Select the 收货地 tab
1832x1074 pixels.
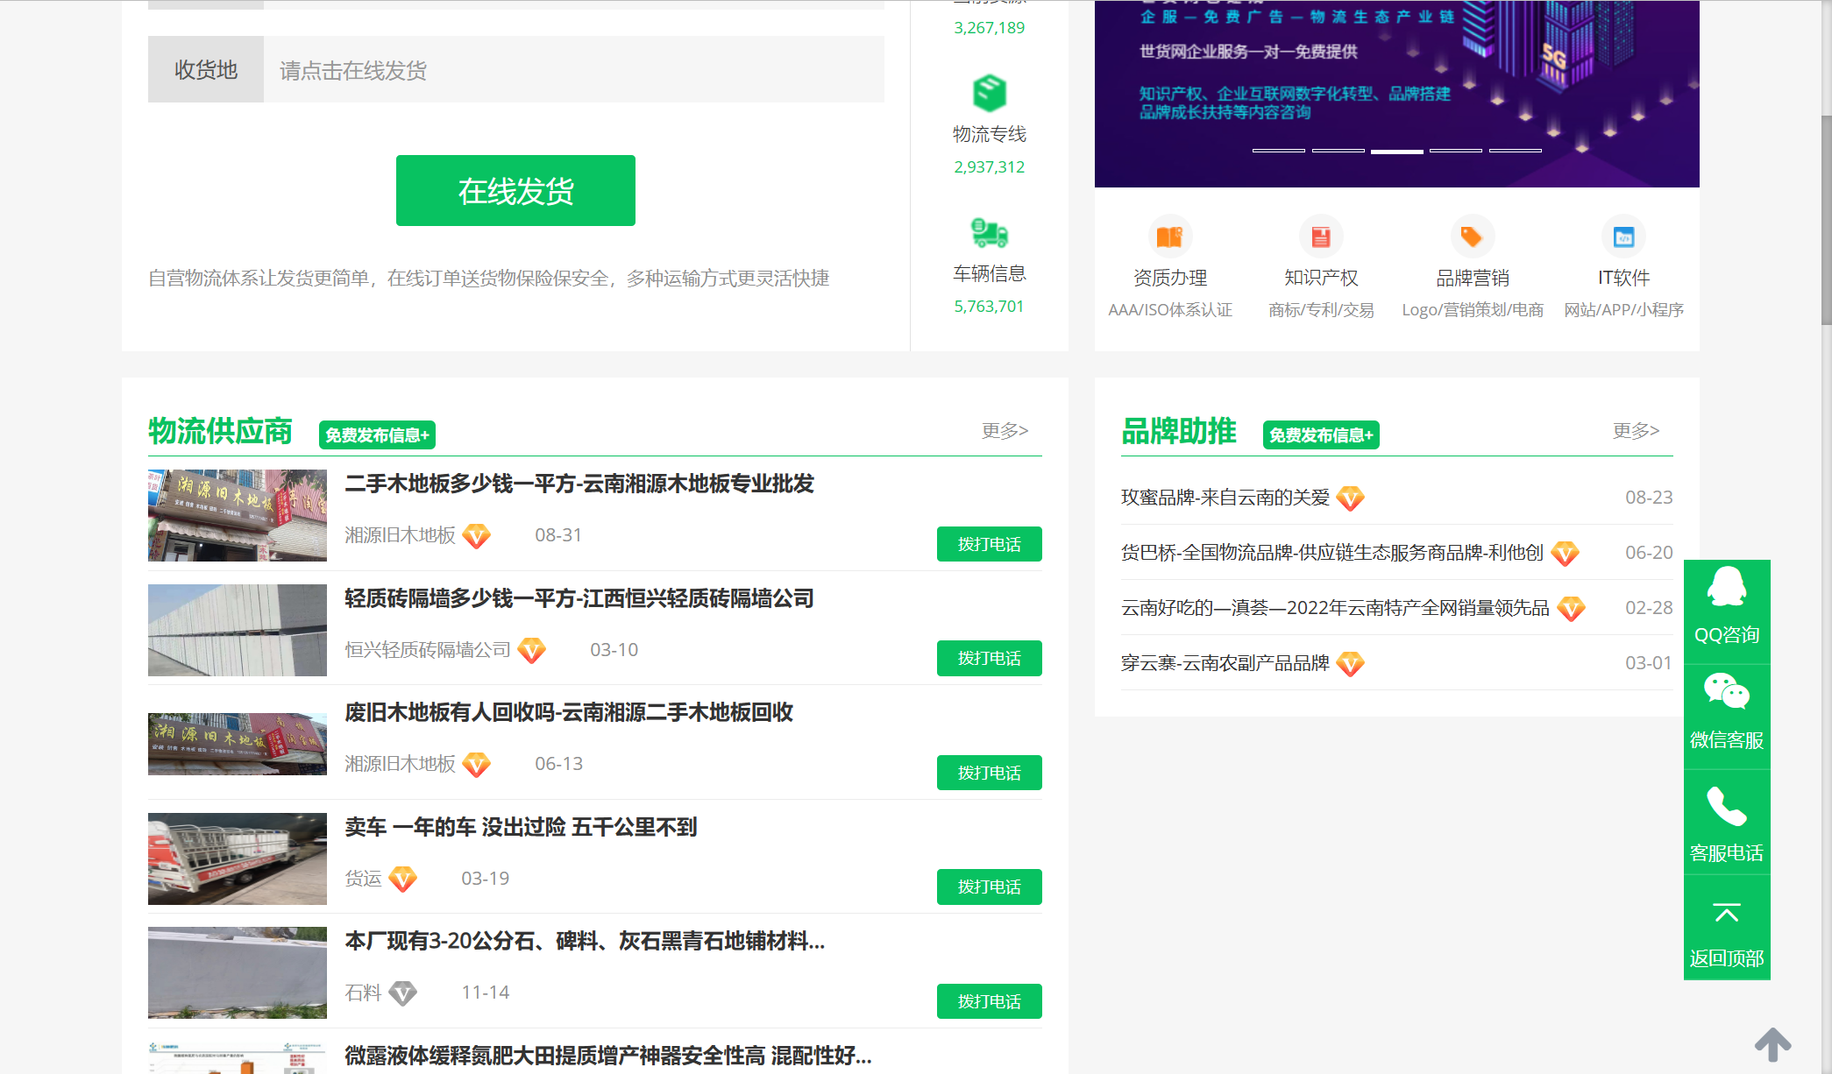coord(205,69)
